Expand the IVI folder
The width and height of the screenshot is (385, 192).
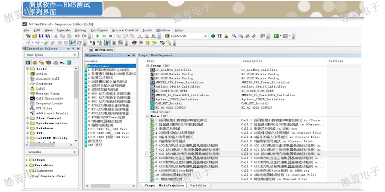(27, 133)
